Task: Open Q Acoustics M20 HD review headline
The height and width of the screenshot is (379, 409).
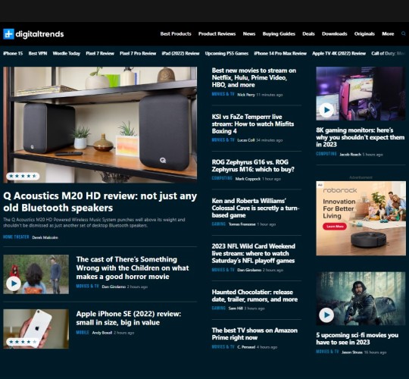Action: pyautogui.click(x=100, y=202)
